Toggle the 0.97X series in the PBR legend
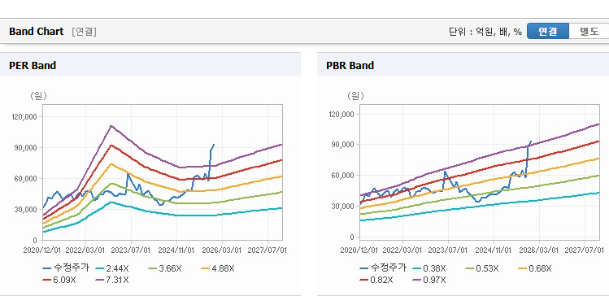This screenshot has width=609, height=296. click(429, 279)
